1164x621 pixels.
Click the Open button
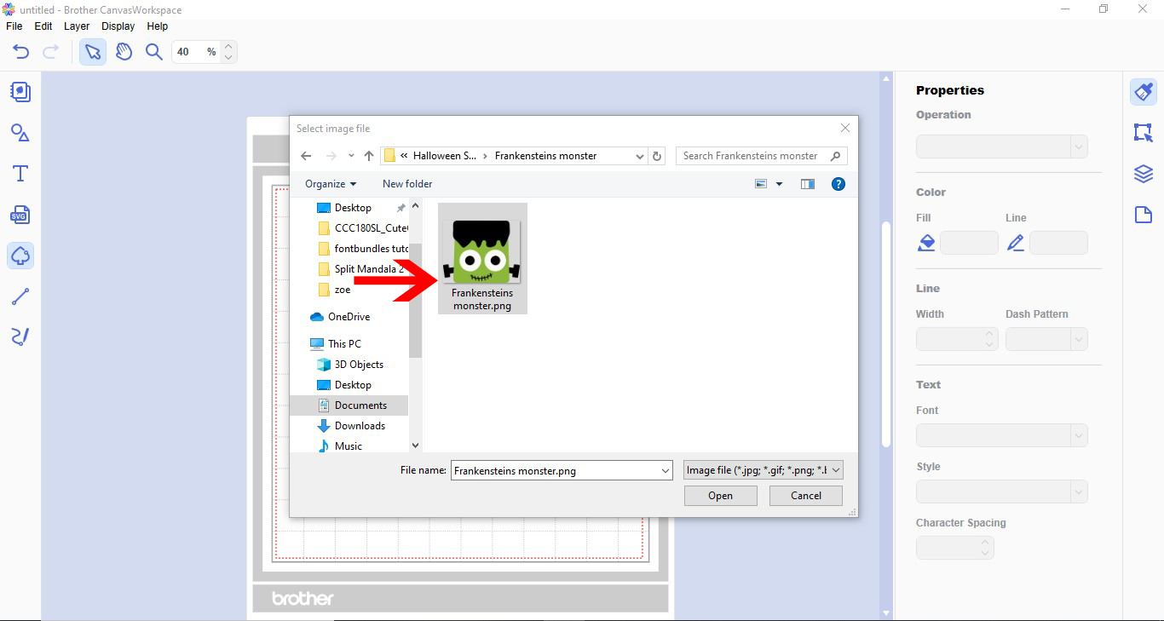pos(720,496)
